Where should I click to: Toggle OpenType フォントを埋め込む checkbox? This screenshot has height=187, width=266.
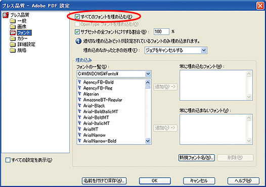(77, 24)
